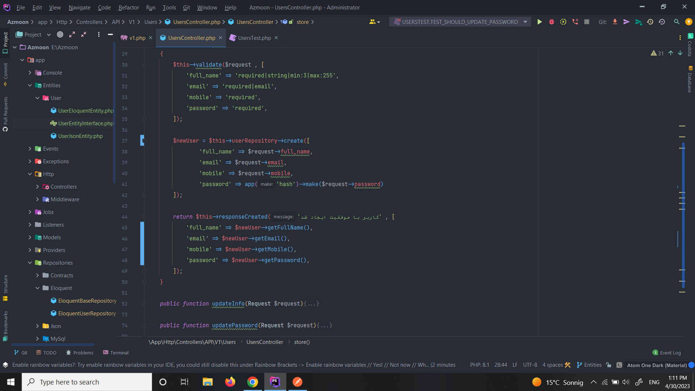Viewport: 695px width, 391px height.
Task: Click the stop process square icon
Action: pos(587,22)
